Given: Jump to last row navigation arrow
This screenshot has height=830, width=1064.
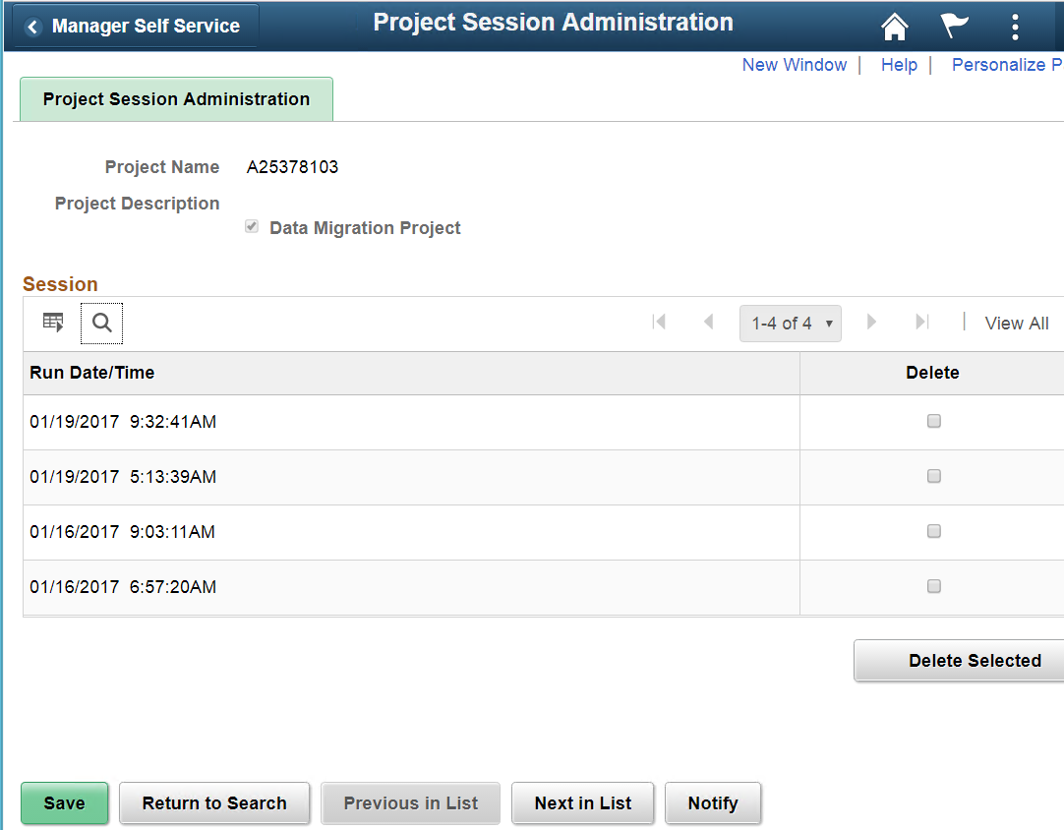Looking at the screenshot, I should click(x=921, y=323).
